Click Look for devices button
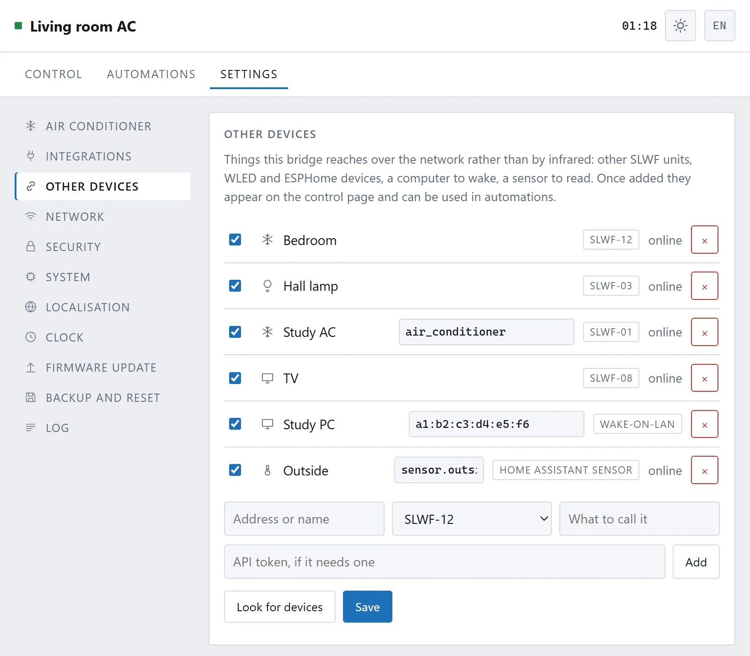This screenshot has width=750, height=656. (279, 607)
